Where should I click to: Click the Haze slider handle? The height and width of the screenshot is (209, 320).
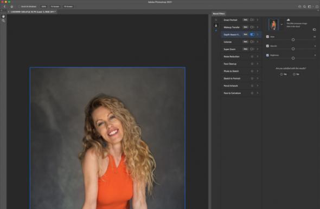293,40
